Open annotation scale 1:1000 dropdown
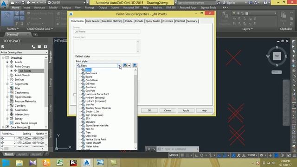 tap(252, 155)
